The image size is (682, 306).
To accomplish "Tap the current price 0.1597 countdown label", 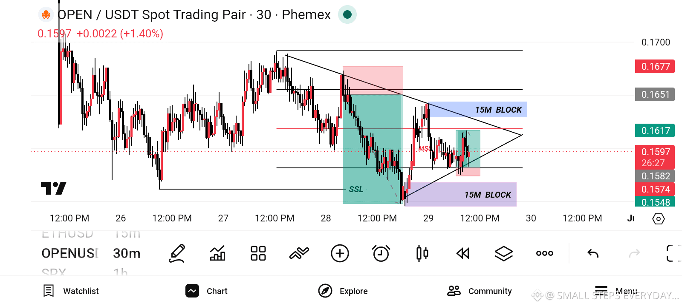I will [x=655, y=157].
